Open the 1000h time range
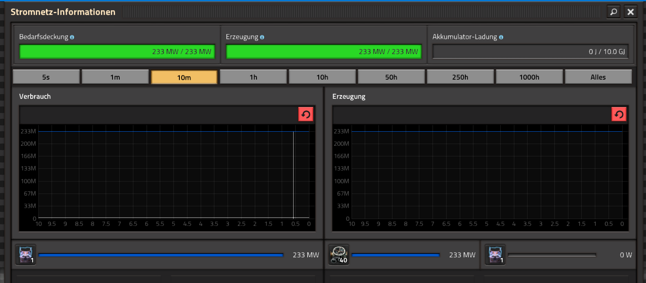This screenshot has width=646, height=283. [x=529, y=77]
